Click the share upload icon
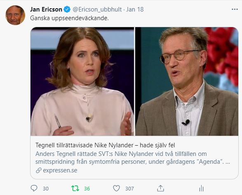 [x=160, y=188]
